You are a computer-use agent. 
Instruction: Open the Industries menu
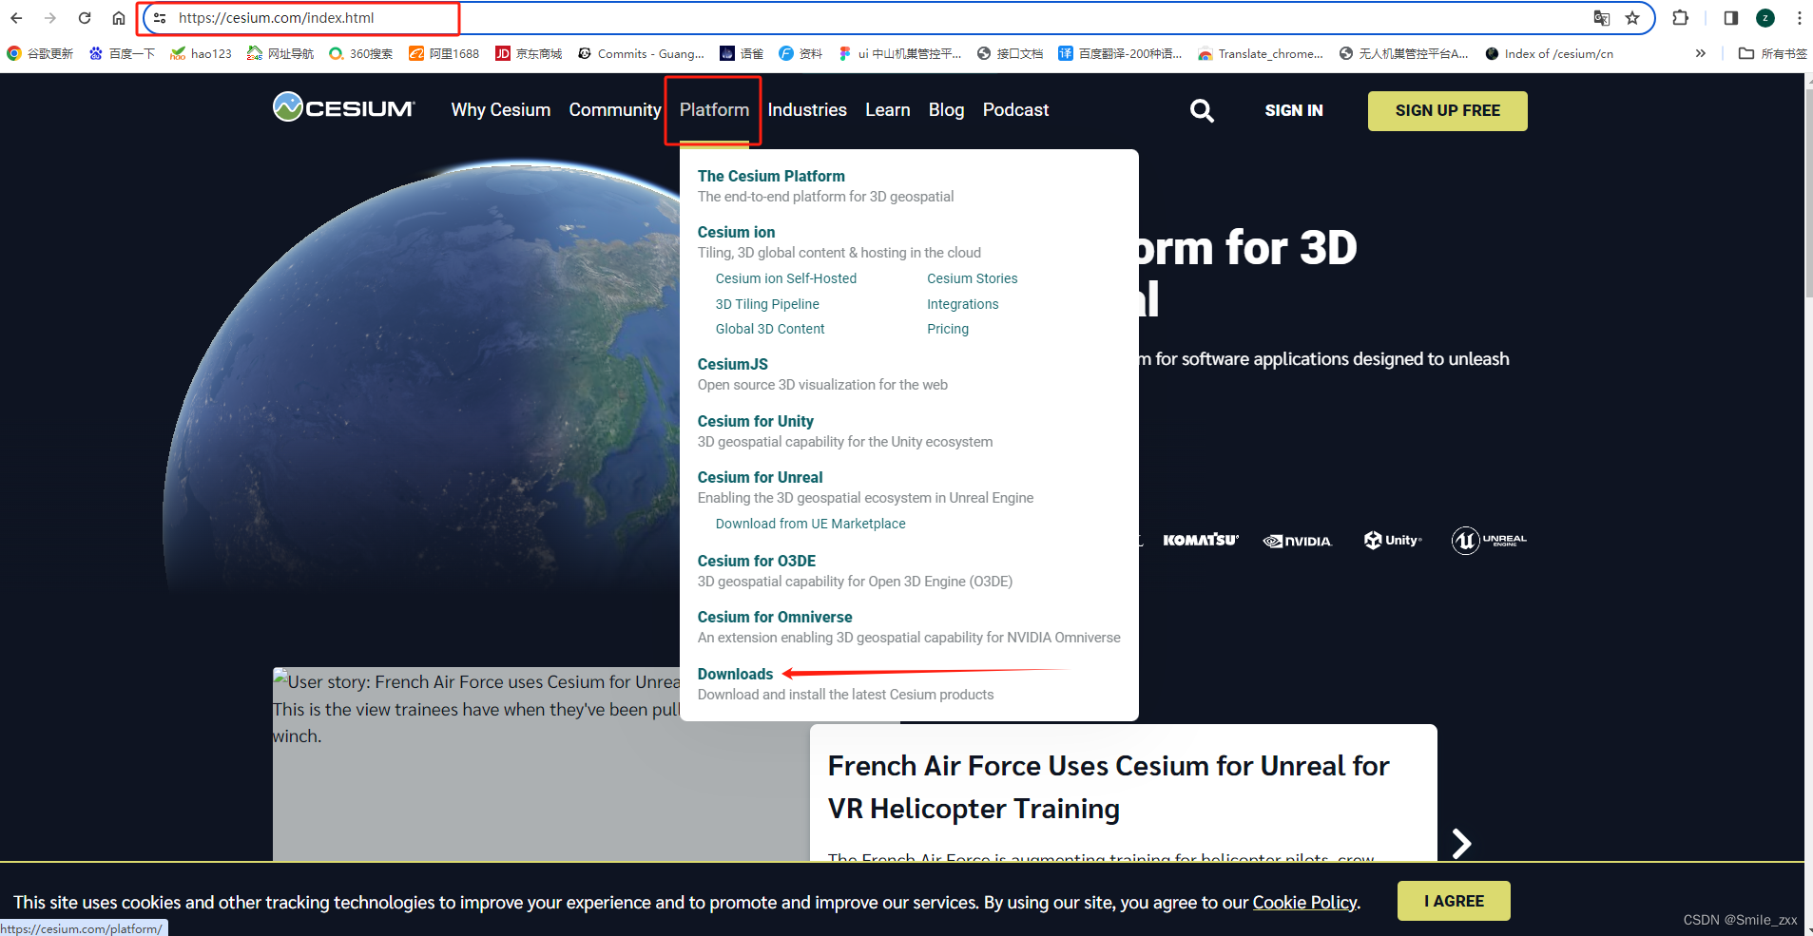pyautogui.click(x=807, y=110)
